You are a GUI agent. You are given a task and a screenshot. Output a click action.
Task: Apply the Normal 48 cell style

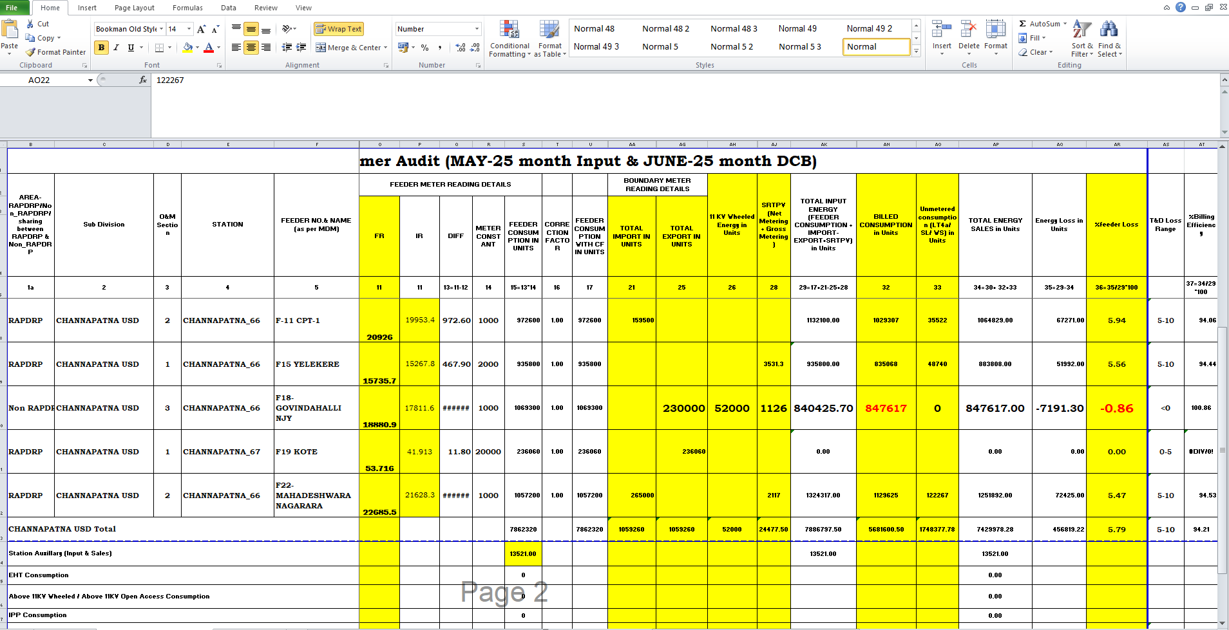[x=594, y=29]
